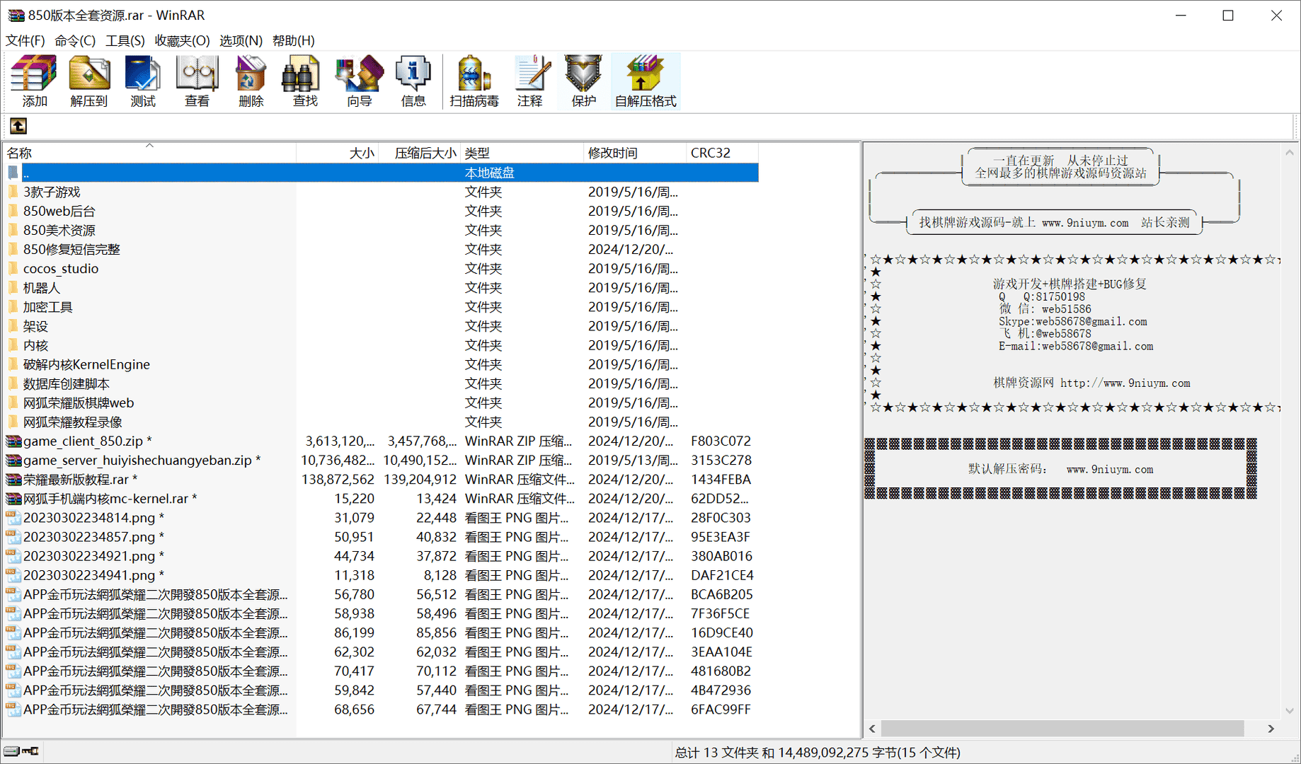Click the comment pane scroll left arrow
1301x764 pixels.
872,728
